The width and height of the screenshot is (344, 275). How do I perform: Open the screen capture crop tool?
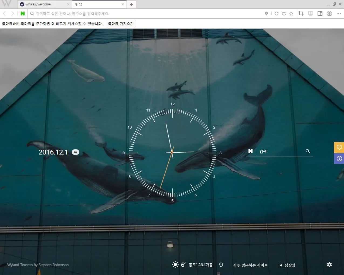tap(301, 14)
